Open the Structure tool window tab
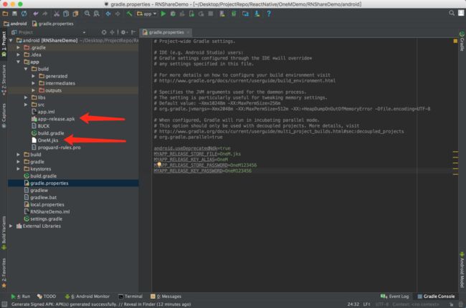The height and width of the screenshot is (308, 466). (x=4, y=80)
